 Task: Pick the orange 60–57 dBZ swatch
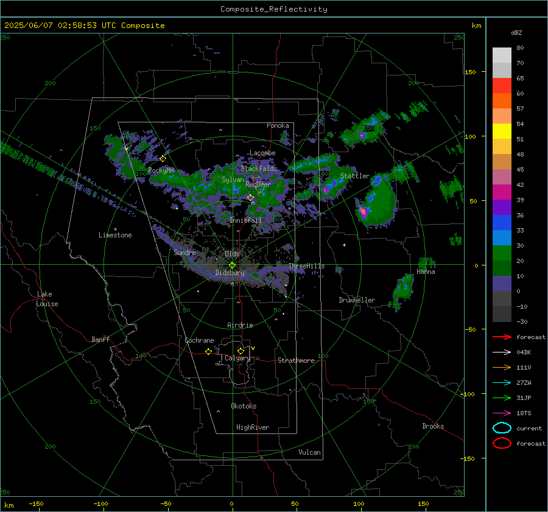point(502,101)
